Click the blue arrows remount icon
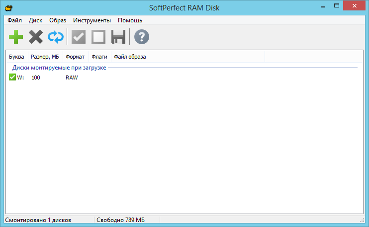The width and height of the screenshot is (369, 227). (x=55, y=37)
